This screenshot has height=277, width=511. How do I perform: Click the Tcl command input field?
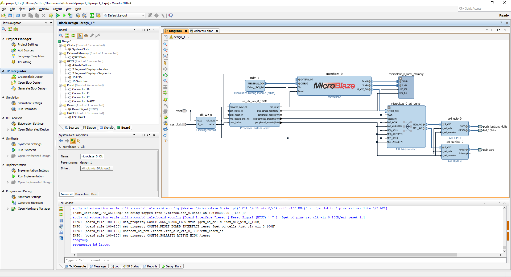point(285,260)
